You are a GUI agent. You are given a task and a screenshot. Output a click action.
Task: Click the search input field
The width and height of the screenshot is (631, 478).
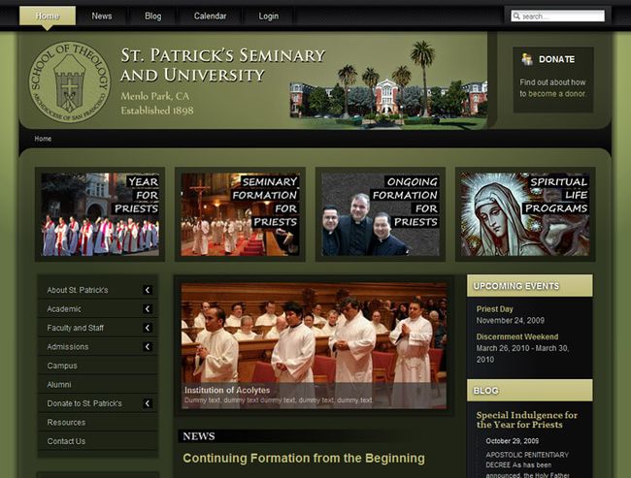click(558, 16)
